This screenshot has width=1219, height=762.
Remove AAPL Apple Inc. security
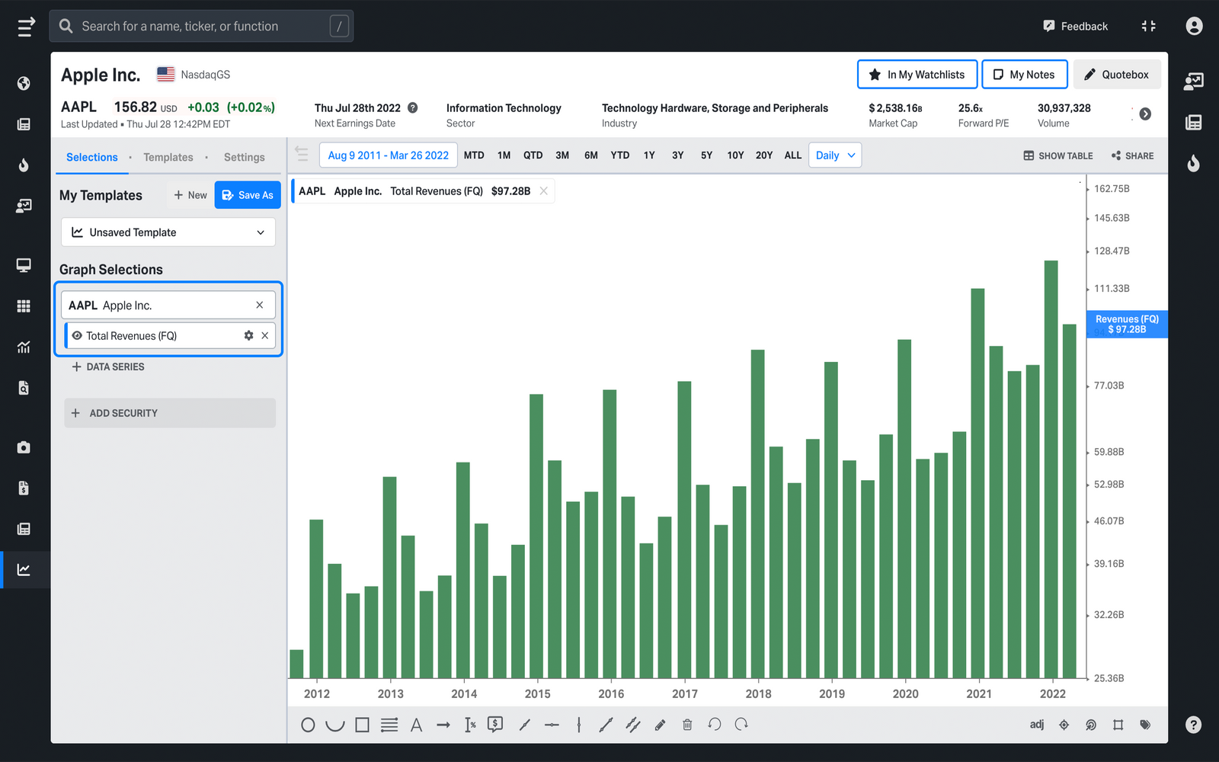coord(260,305)
